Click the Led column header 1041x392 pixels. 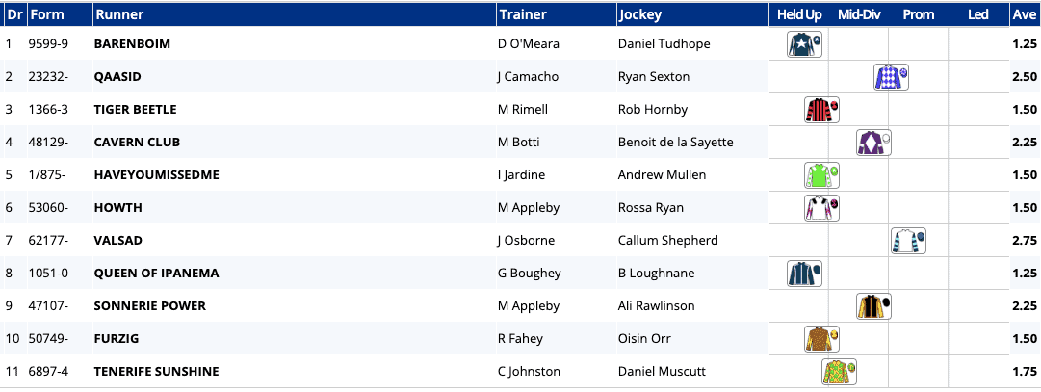click(x=977, y=14)
